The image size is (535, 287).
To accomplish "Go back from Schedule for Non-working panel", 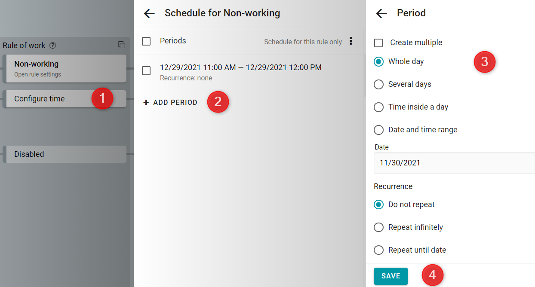I will [x=149, y=13].
